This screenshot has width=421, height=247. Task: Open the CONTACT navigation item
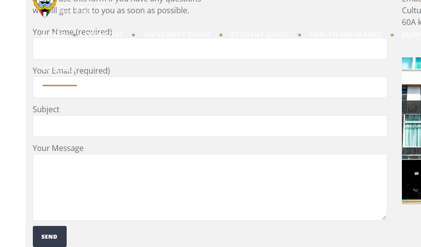coord(60,69)
